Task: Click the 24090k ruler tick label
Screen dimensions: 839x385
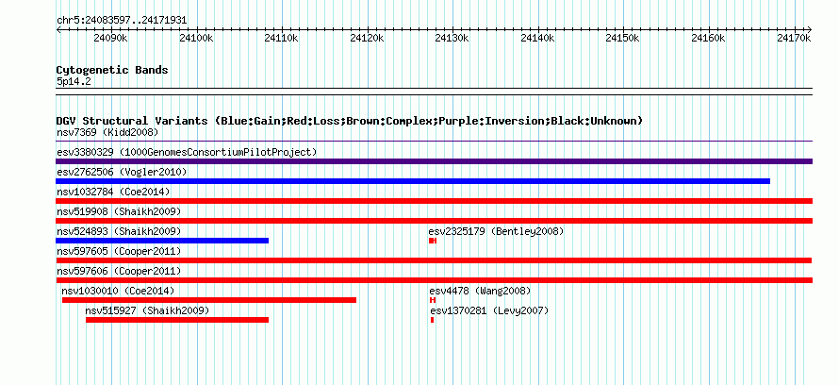Action: [110, 39]
